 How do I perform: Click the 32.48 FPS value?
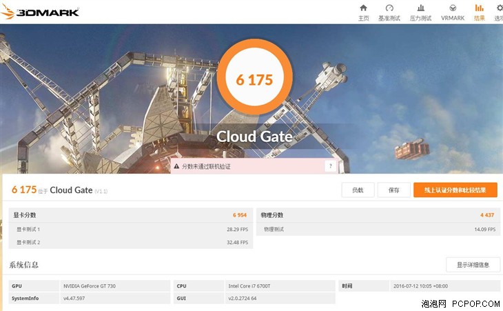238,242
